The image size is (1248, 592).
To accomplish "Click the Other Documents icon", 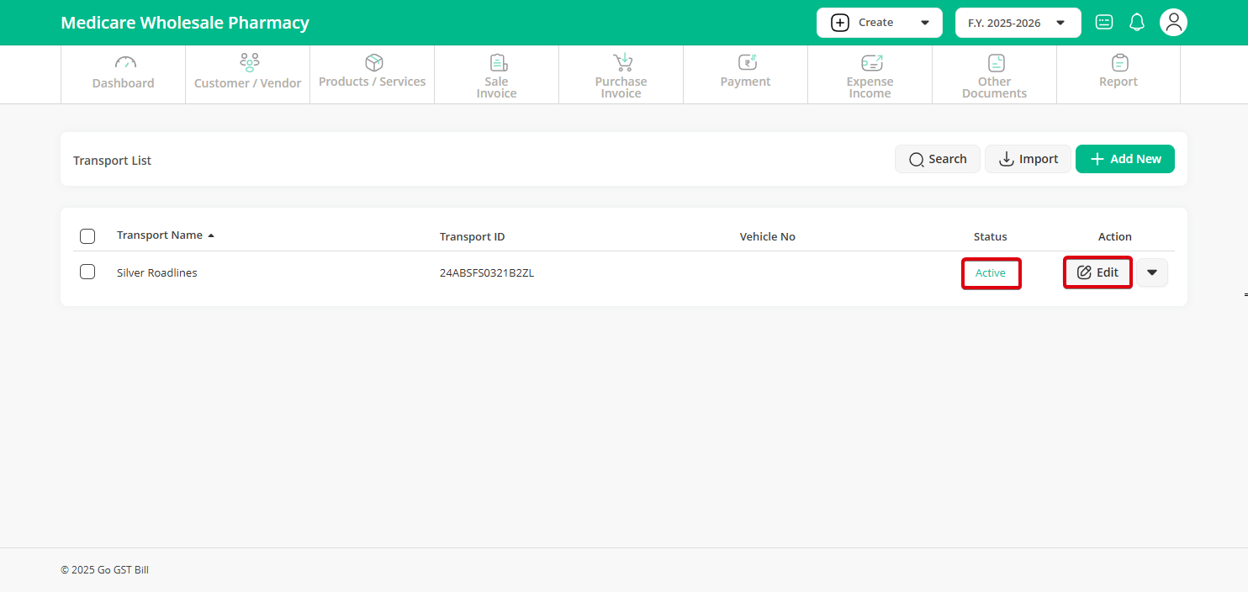I will pos(996,63).
